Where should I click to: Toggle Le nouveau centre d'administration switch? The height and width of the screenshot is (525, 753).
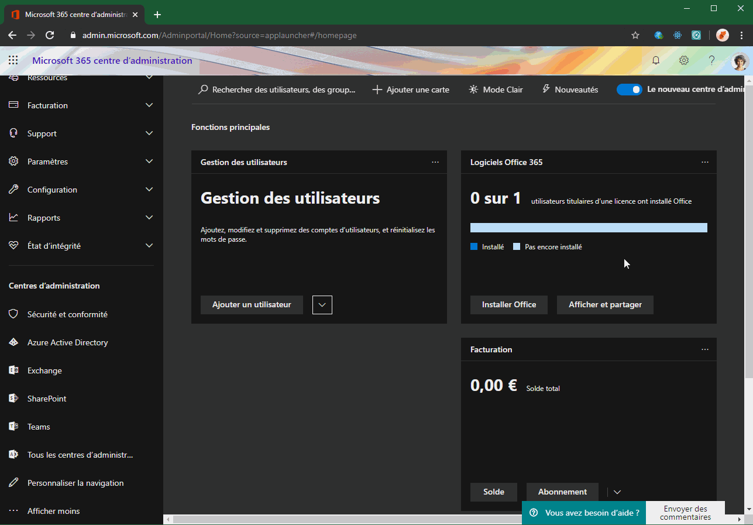point(630,90)
